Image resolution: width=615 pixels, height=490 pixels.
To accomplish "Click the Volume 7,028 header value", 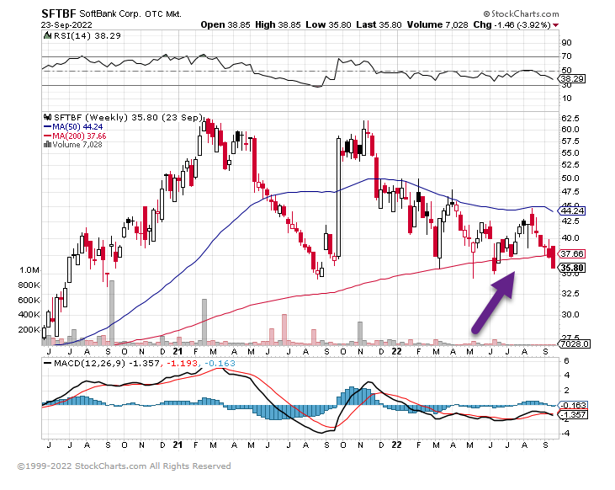I will 437,24.
